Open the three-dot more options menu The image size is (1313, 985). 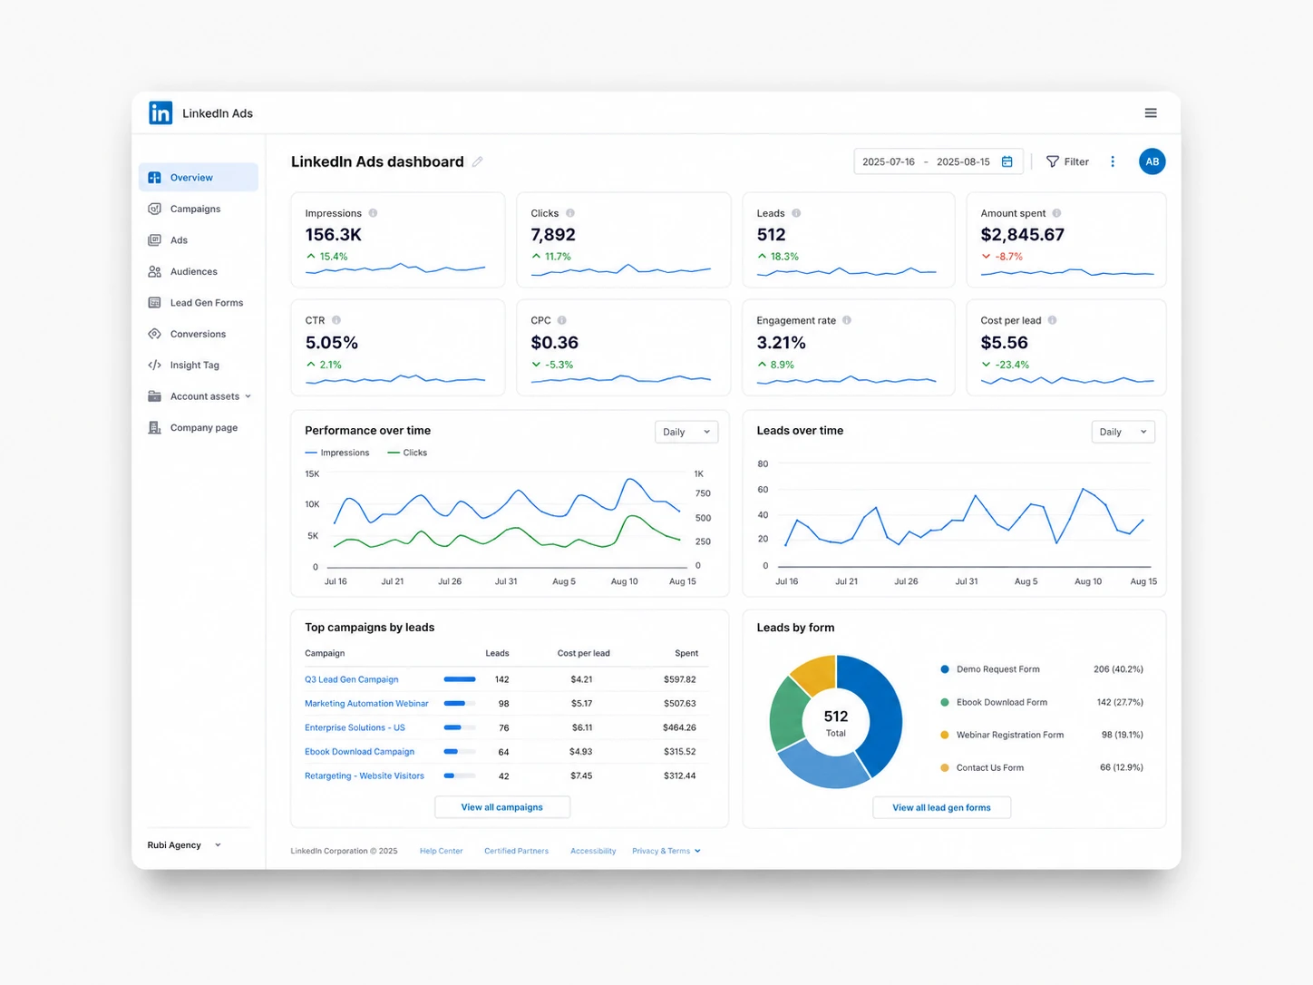[1113, 161]
